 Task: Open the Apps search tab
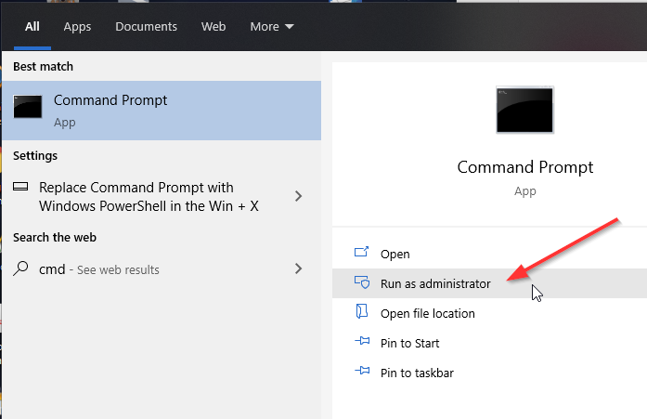pos(77,27)
